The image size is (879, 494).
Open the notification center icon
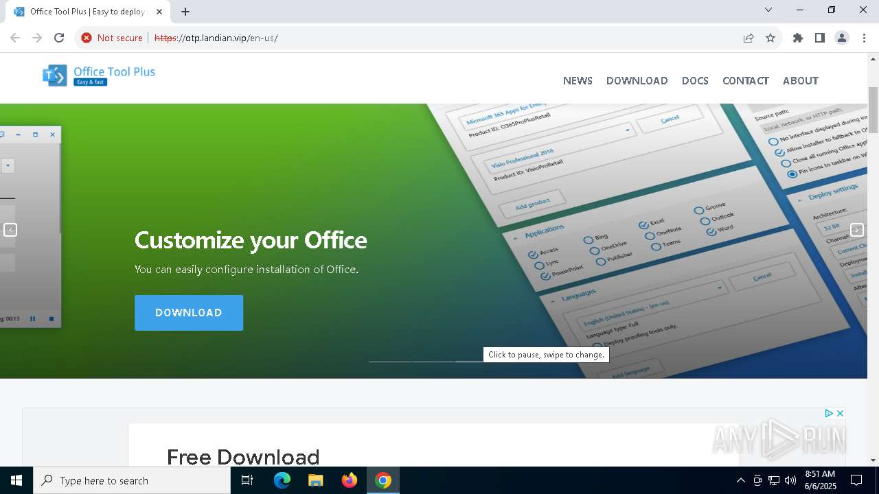[856, 480]
